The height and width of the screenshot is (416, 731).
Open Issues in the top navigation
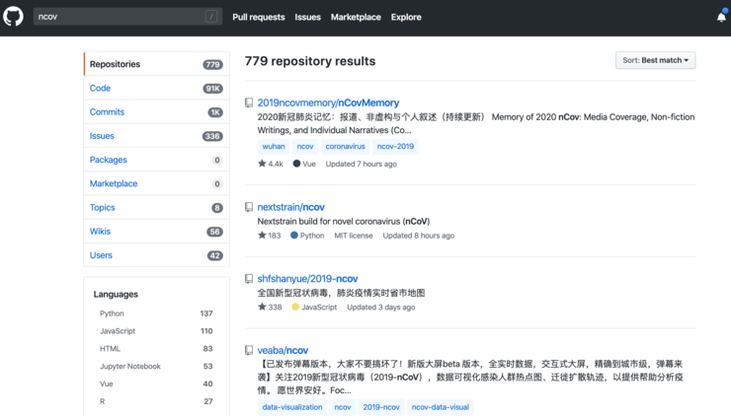[307, 17]
